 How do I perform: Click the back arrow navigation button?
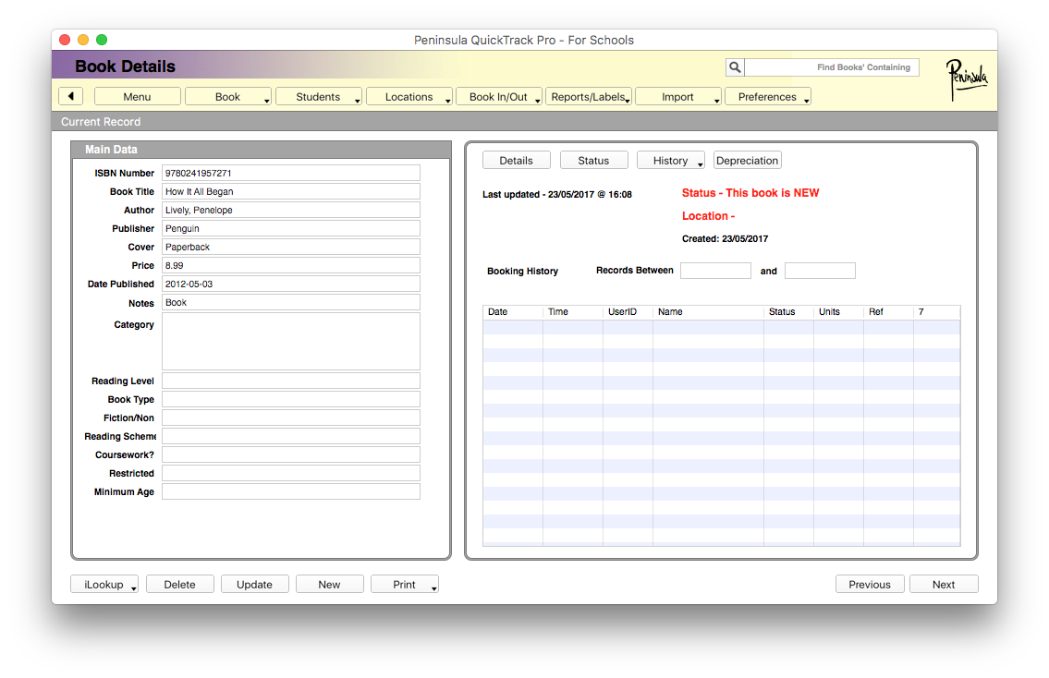point(70,96)
